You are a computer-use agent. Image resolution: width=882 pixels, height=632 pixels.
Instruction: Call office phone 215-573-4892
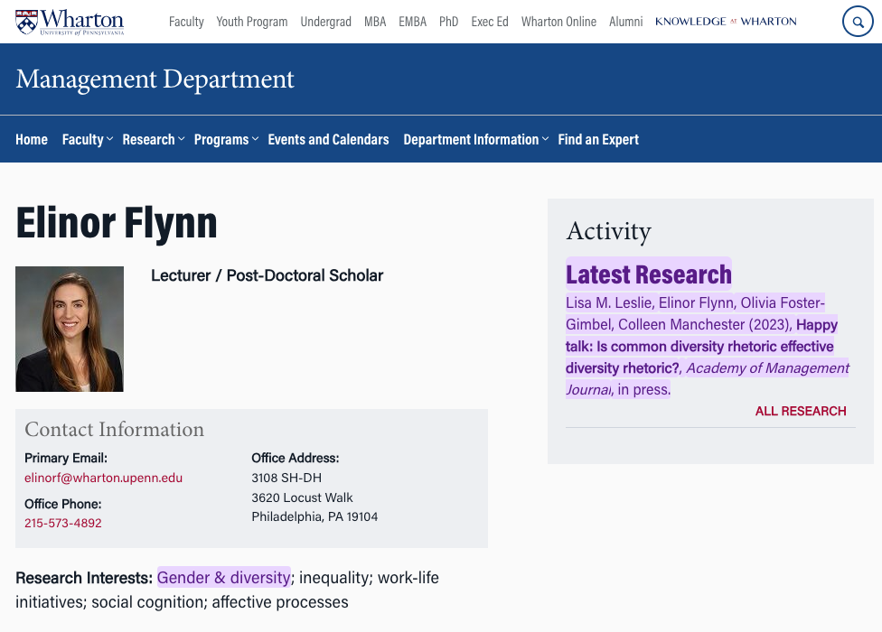[63, 523]
